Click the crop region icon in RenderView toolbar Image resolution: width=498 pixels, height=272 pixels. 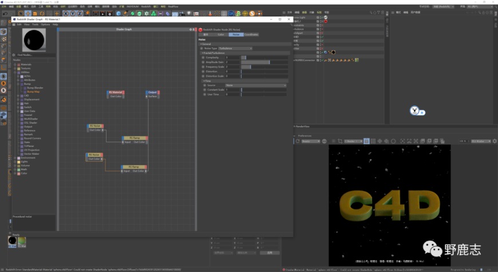click(340, 141)
